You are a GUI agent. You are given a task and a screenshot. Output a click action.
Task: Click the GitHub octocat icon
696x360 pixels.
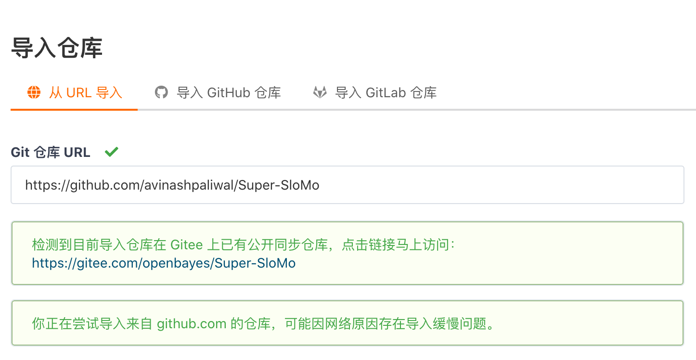161,92
